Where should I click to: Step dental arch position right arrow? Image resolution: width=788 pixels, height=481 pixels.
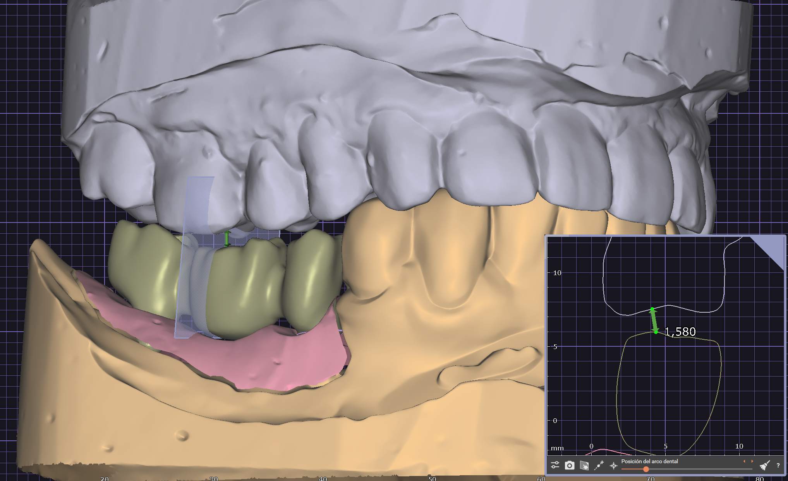752,461
